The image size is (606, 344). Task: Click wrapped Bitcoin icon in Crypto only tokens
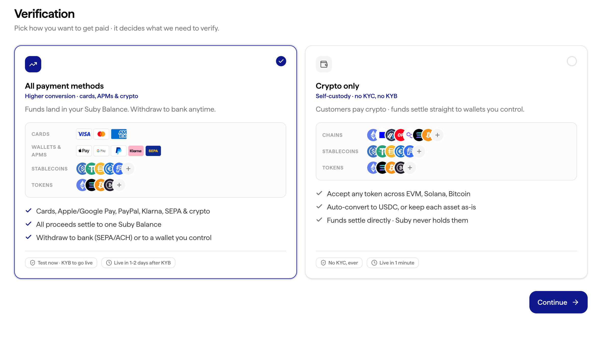tap(401, 168)
